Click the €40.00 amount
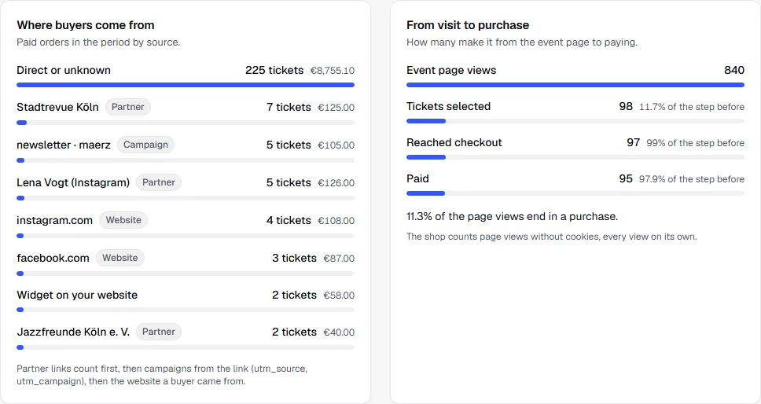The width and height of the screenshot is (761, 404). coord(339,332)
